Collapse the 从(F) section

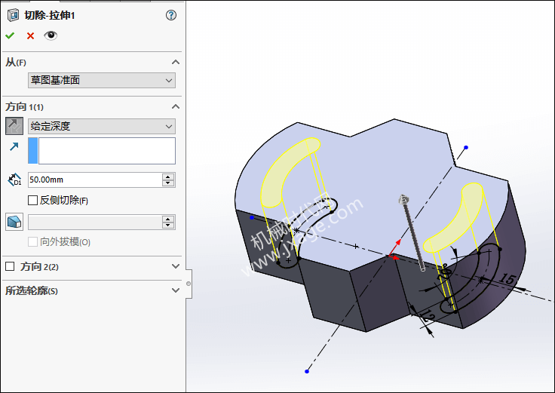click(176, 63)
